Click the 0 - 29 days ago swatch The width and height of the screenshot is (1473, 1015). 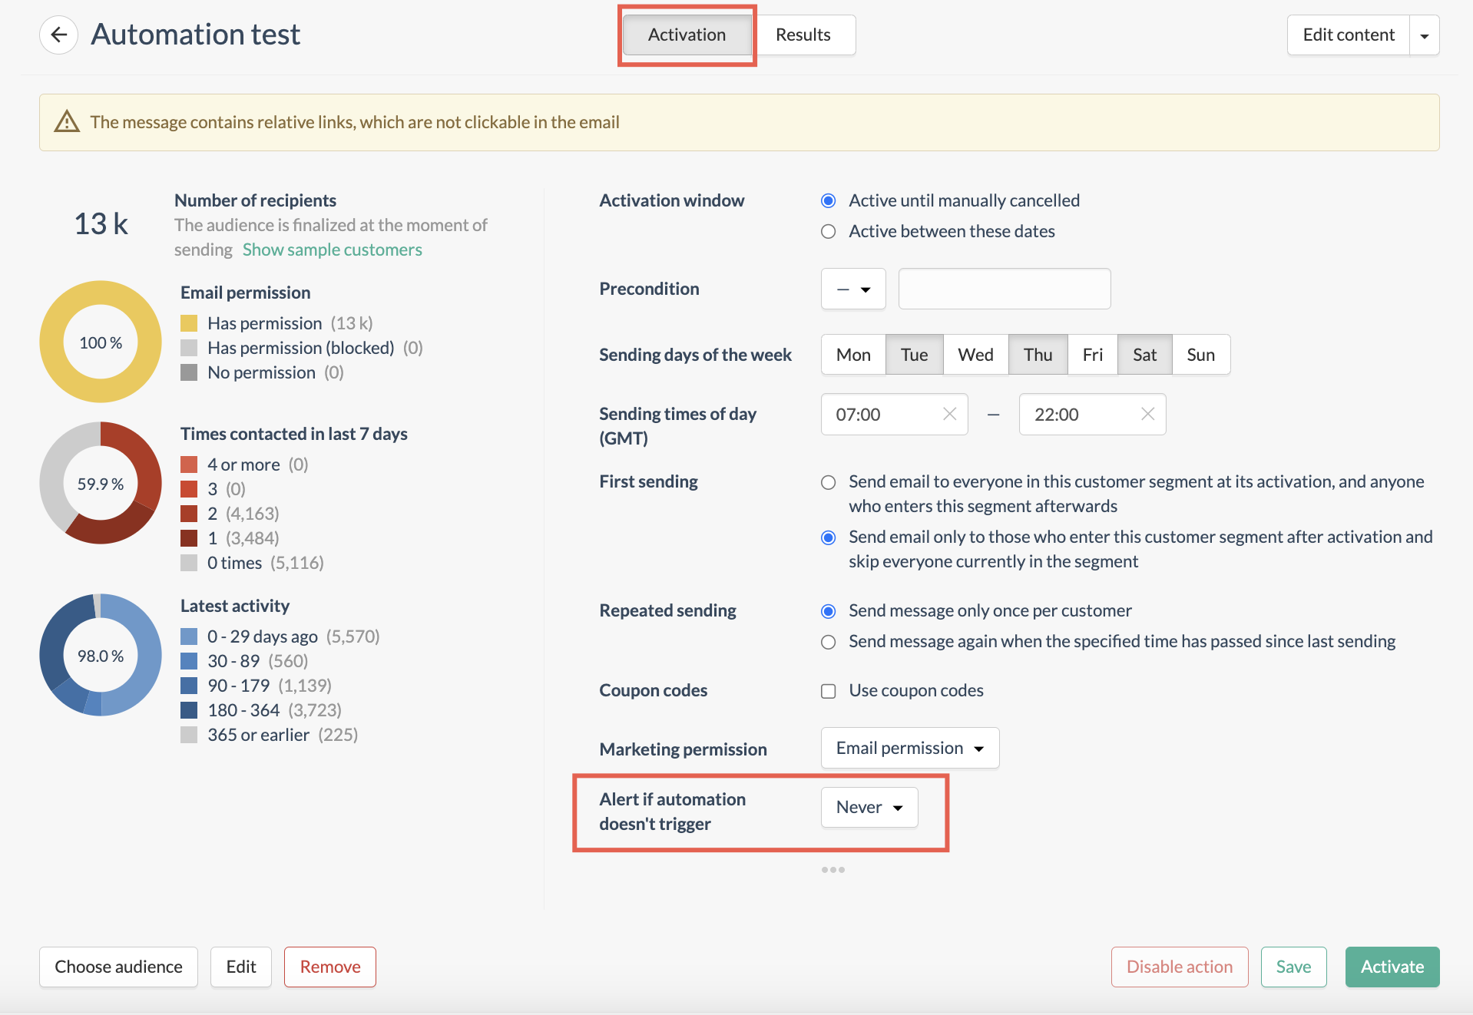(x=189, y=636)
